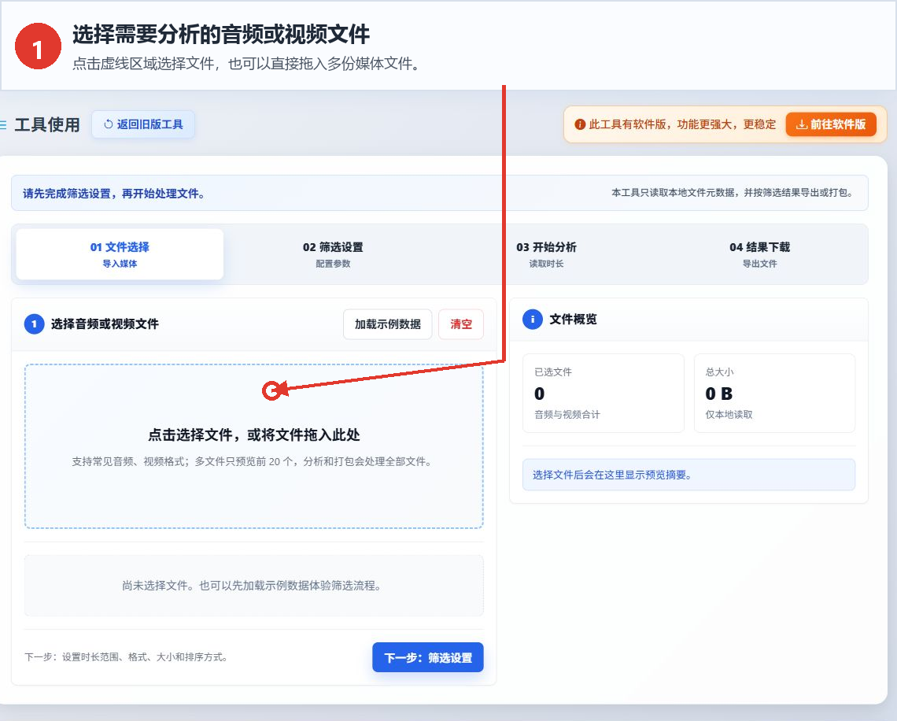Click text 尚未选择文件 placeholder message
The width and height of the screenshot is (897, 721).
coord(252,586)
